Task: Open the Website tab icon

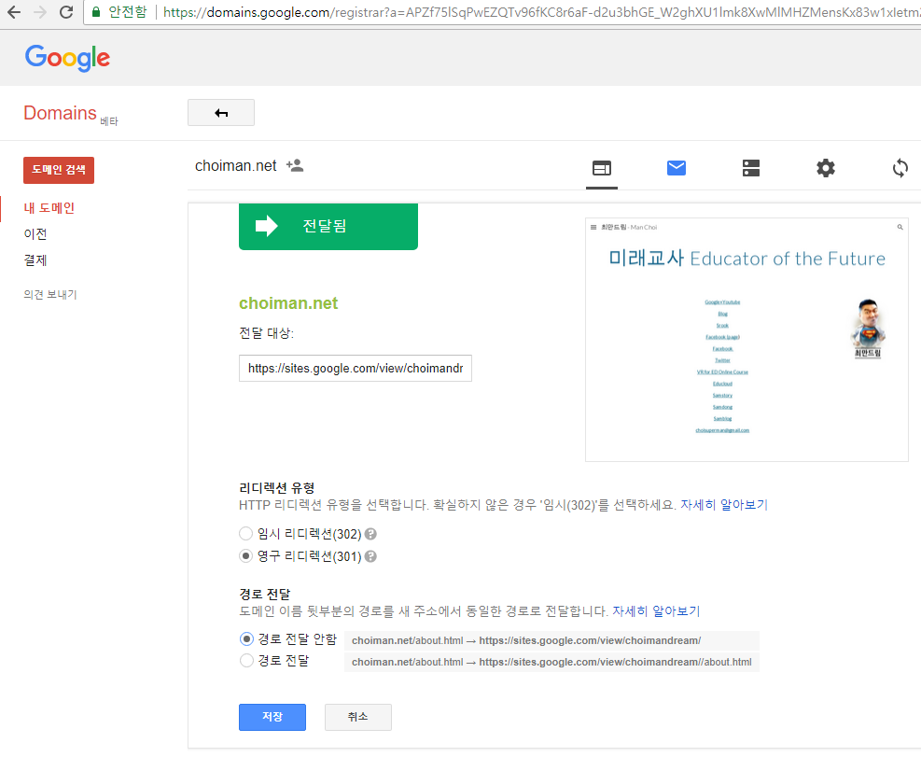Action: click(x=602, y=168)
